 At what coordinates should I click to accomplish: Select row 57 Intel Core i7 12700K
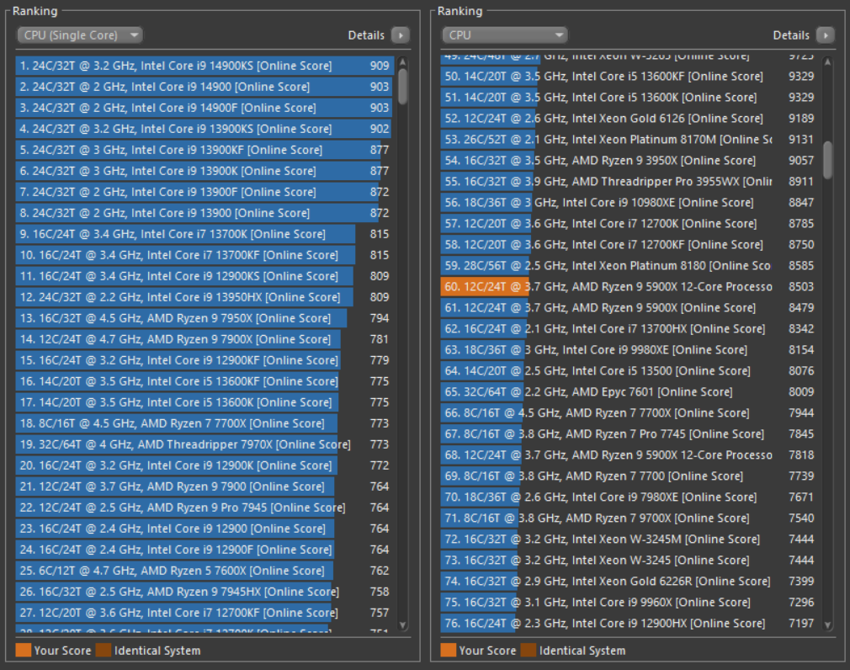click(630, 224)
